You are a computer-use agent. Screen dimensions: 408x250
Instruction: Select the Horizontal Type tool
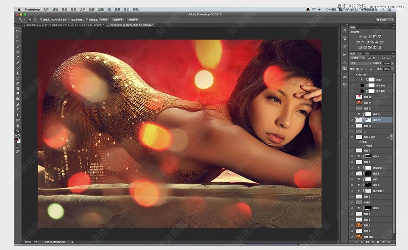[18, 110]
